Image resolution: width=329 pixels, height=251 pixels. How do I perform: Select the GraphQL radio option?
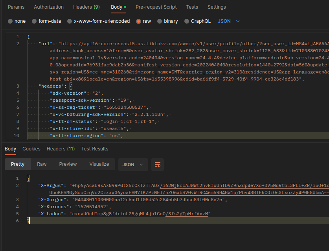[187, 21]
